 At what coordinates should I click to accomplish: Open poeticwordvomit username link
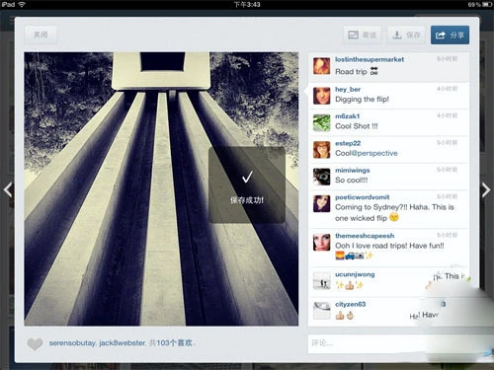click(362, 197)
